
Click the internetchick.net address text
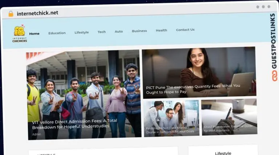pyautogui.click(x=37, y=13)
